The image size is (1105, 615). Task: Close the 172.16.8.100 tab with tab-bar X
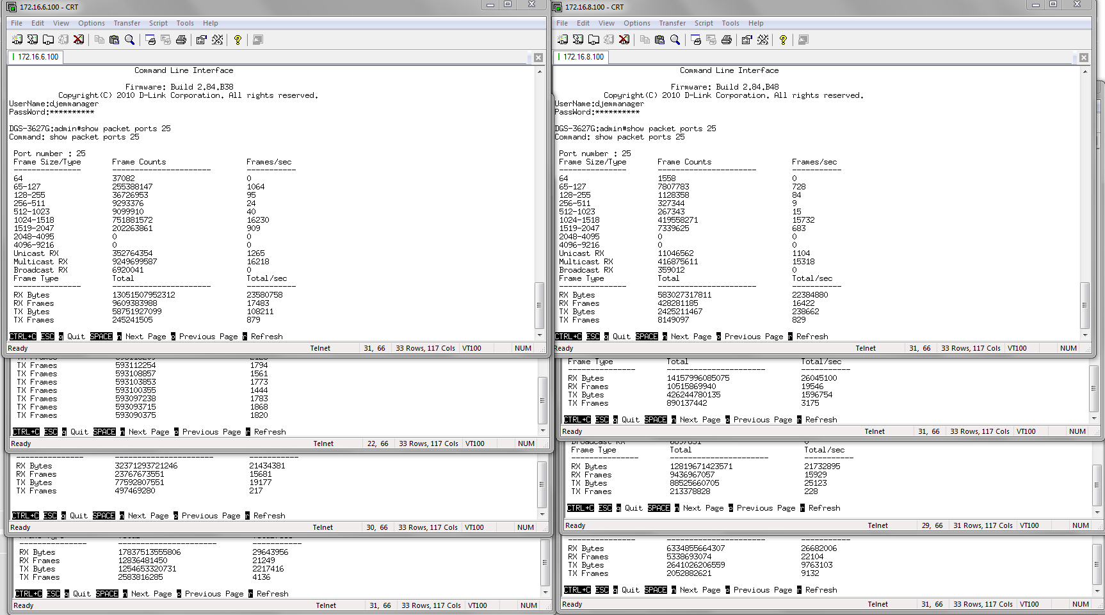1084,58
